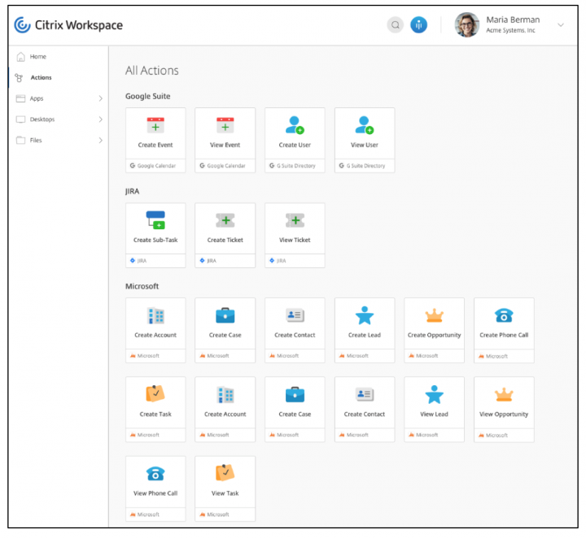Open Files in sidebar
Image resolution: width=586 pixels, height=538 pixels.
pyautogui.click(x=36, y=141)
